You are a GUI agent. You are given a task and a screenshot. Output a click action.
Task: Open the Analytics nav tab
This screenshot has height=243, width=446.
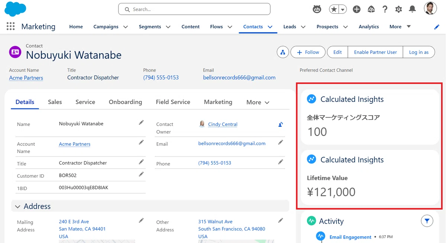pyautogui.click(x=369, y=27)
